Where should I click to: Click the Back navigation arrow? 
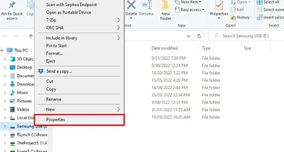point(5,36)
